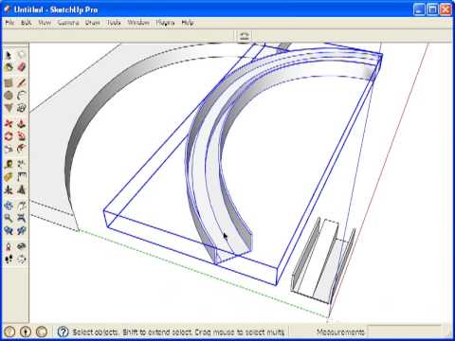The height and width of the screenshot is (341, 455).
Task: Pick the Line pencil tool
Action: pyautogui.click(x=22, y=83)
